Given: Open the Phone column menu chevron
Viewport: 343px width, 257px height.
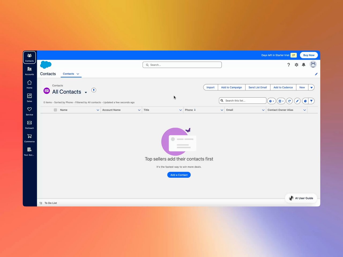Looking at the screenshot, I should (222, 110).
